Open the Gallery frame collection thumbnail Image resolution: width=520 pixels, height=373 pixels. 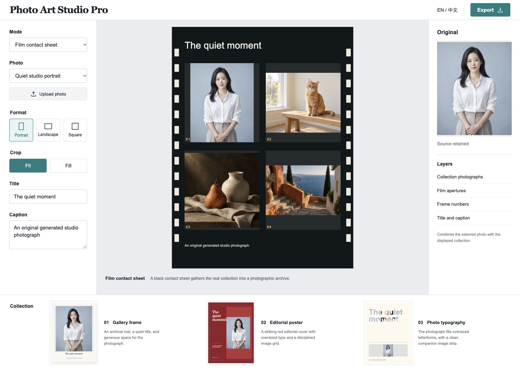[x=74, y=333]
